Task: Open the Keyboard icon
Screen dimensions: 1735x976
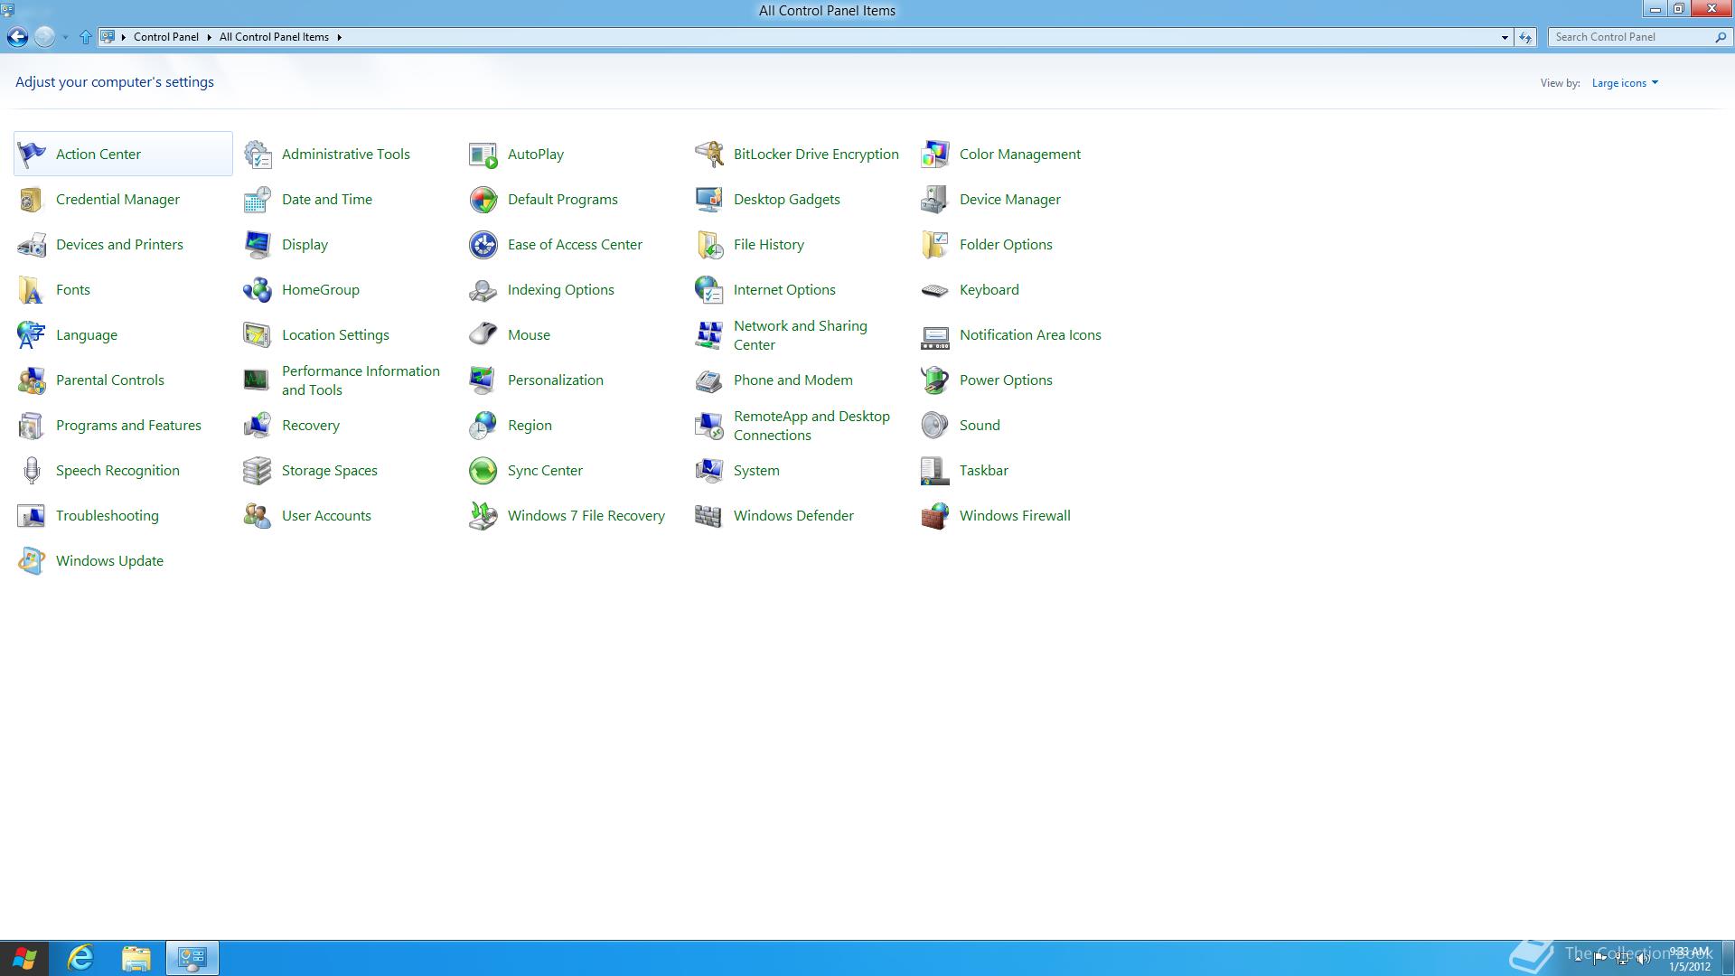Action: coord(935,290)
